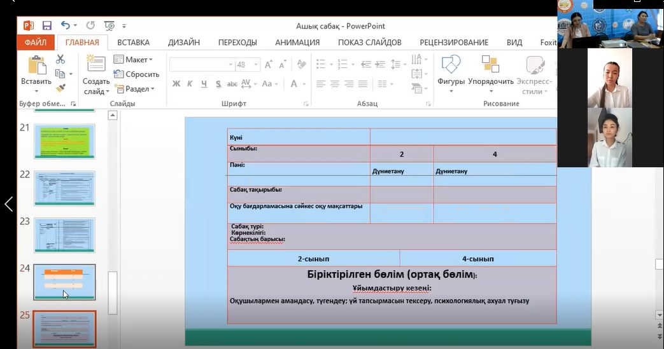Image resolution: width=664 pixels, height=349 pixels.
Task: Click the Undo arrow icon
Action: pyautogui.click(x=66, y=25)
